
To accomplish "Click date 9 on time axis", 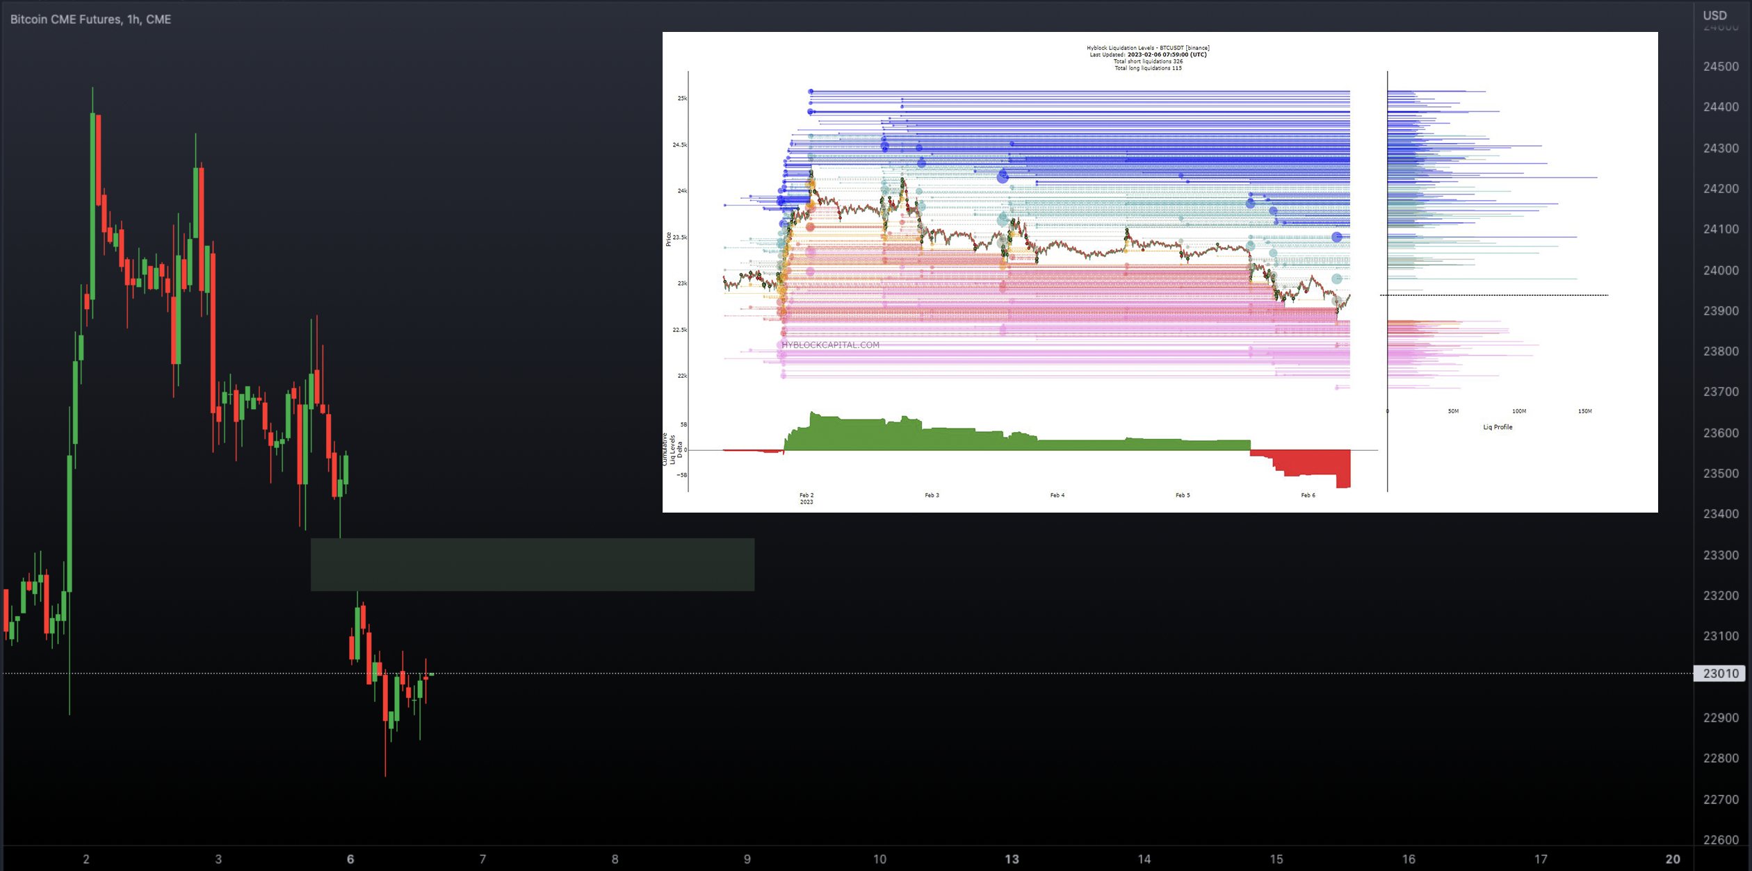I will 747,859.
